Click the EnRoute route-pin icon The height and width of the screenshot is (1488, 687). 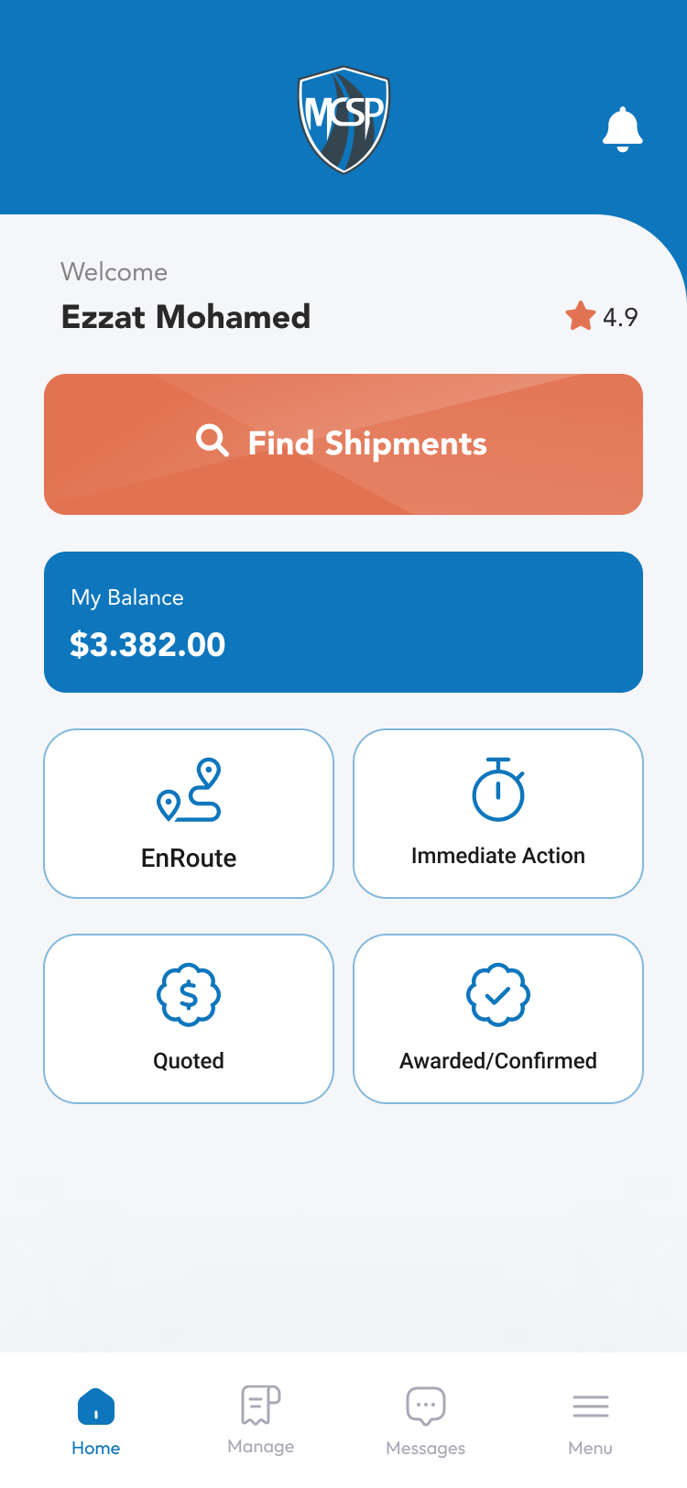[189, 790]
